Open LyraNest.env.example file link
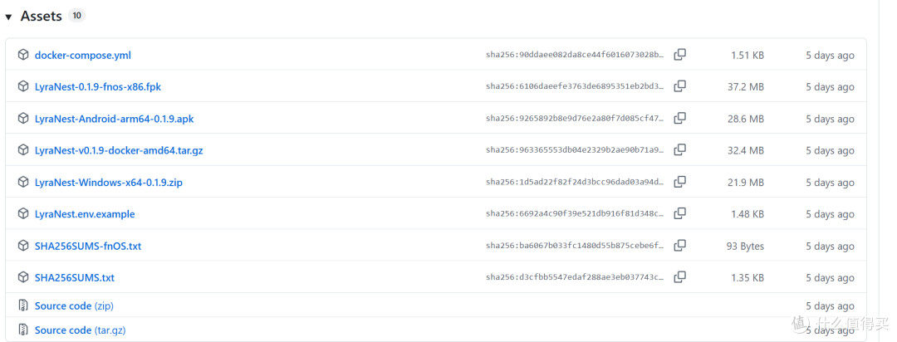This screenshot has height=342, width=897. tap(85, 214)
